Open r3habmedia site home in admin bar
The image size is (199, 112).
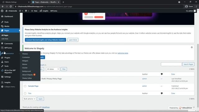click(x=11, y=11)
